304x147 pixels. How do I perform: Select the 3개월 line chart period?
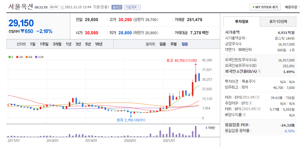(57, 44)
